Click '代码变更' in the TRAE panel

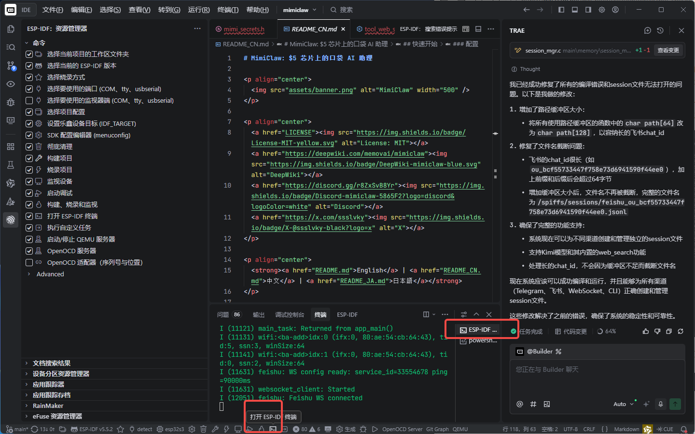point(571,331)
